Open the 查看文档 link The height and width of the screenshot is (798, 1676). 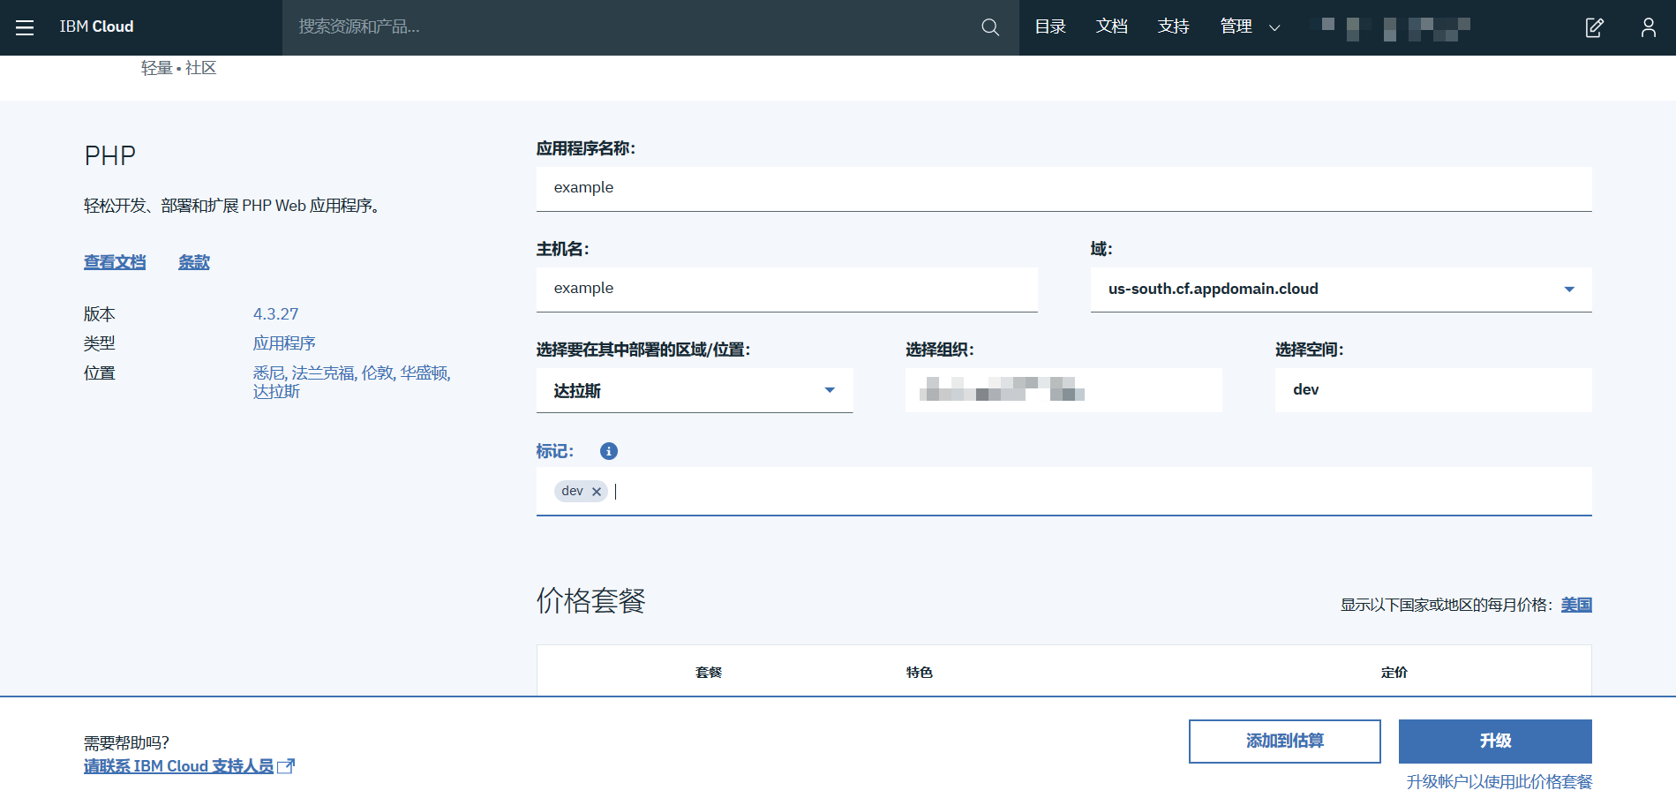115,262
